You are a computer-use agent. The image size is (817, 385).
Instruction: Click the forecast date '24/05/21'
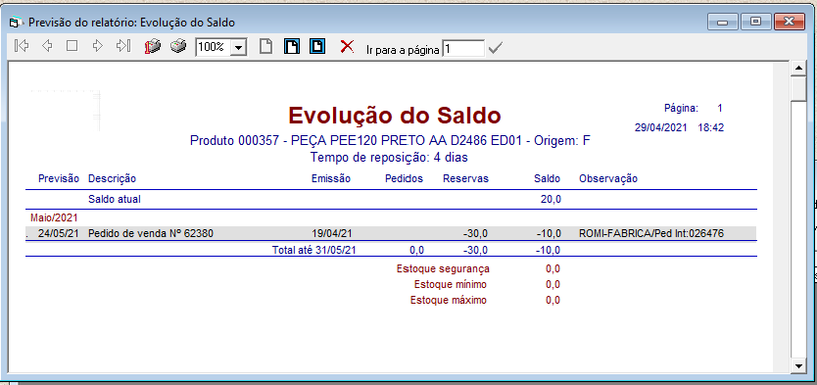[59, 233]
